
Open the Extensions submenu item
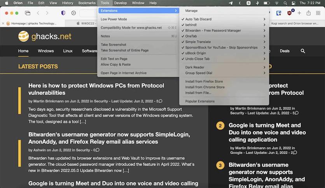(x=138, y=10)
